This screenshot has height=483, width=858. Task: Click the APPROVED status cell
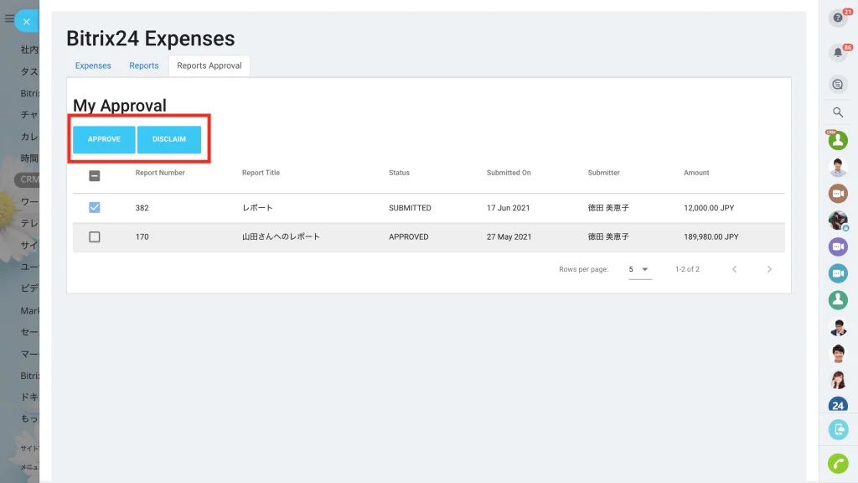pyautogui.click(x=408, y=237)
